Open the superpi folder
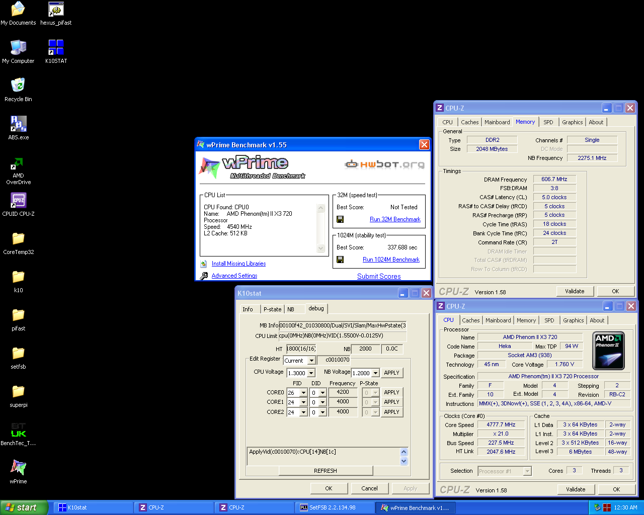This screenshot has height=515, width=644. tap(18, 396)
